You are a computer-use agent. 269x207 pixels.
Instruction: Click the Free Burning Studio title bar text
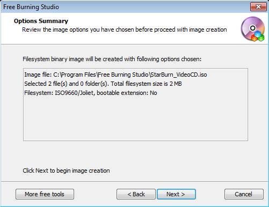[31, 7]
